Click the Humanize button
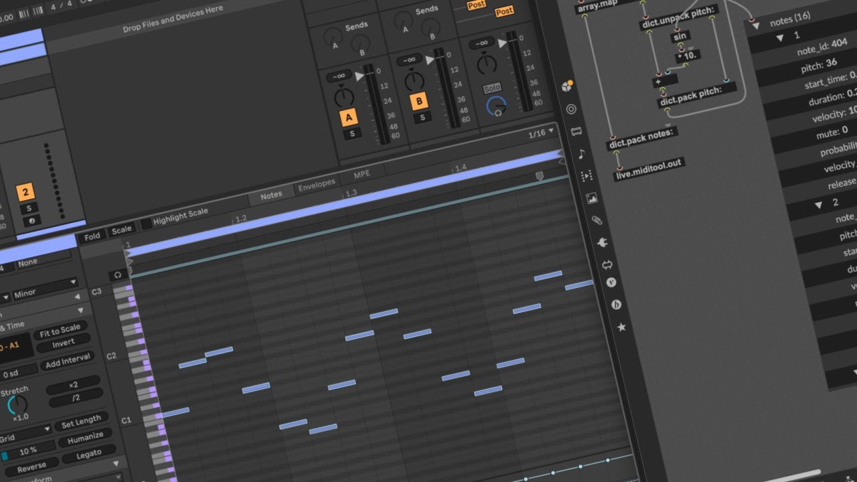Viewport: 857px width, 482px height. point(86,436)
